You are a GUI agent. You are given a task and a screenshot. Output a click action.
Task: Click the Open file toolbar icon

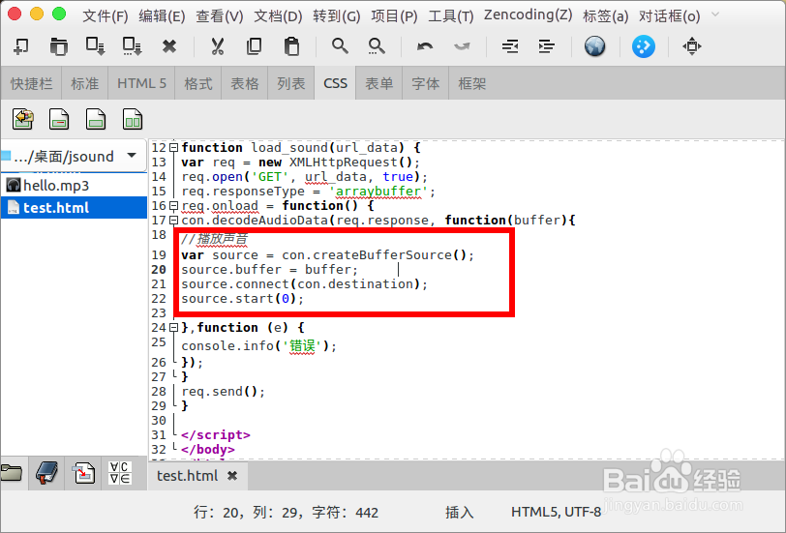pyautogui.click(x=59, y=46)
